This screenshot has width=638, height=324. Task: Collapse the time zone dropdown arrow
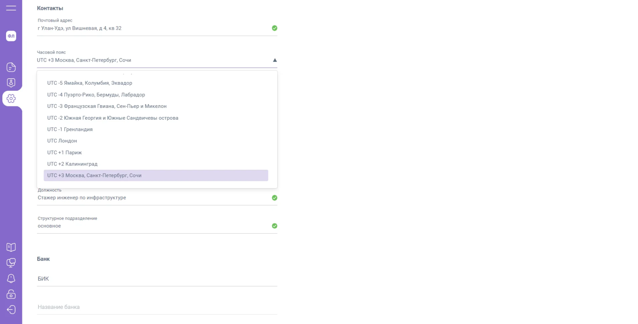tap(275, 60)
